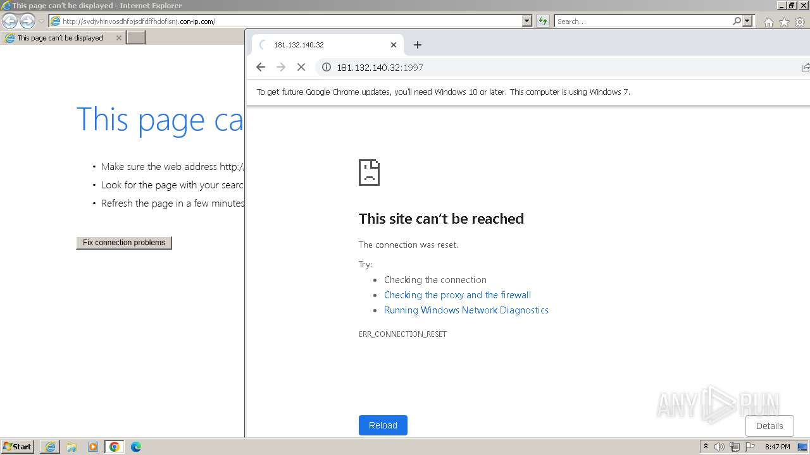Click the Chrome share page icon
810x455 pixels.
[x=805, y=68]
